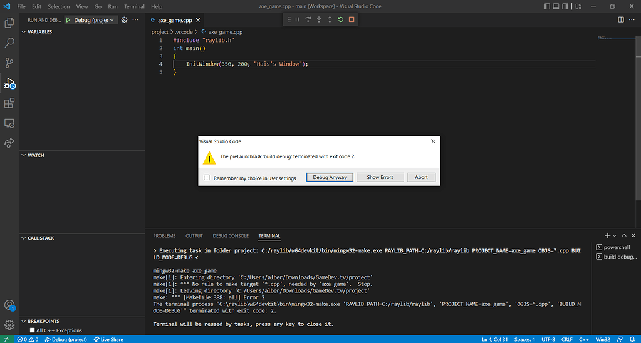The image size is (641, 343).
Task: Add a new terminal with plus icon
Action: point(608,235)
